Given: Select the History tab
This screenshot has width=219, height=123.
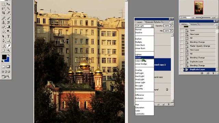Looking at the screenshot, I should (x=184, y=24).
